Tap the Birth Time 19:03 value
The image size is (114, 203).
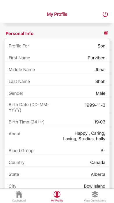(99, 122)
